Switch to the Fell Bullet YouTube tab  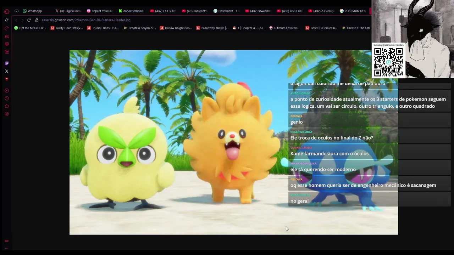point(163,11)
